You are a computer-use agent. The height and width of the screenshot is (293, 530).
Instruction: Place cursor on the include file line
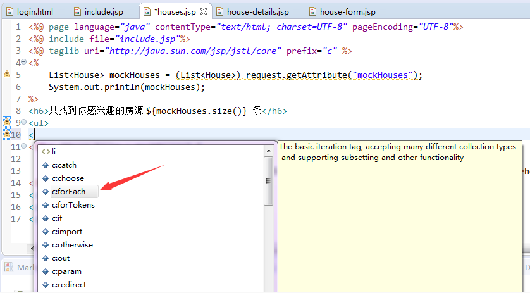tap(109, 39)
